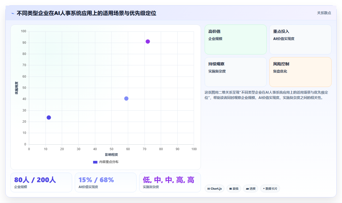
Task: Click the 数据卡片 tag chip
Action: 270,189
